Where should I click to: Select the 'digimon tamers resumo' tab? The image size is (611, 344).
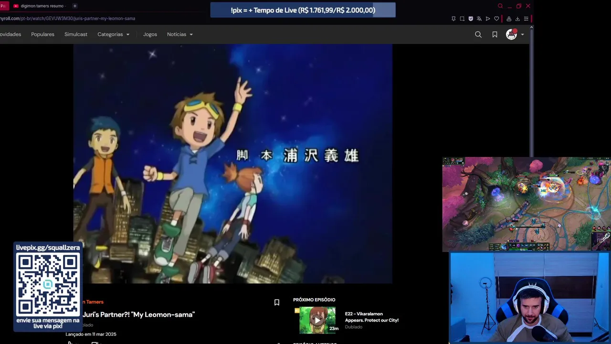[40, 6]
